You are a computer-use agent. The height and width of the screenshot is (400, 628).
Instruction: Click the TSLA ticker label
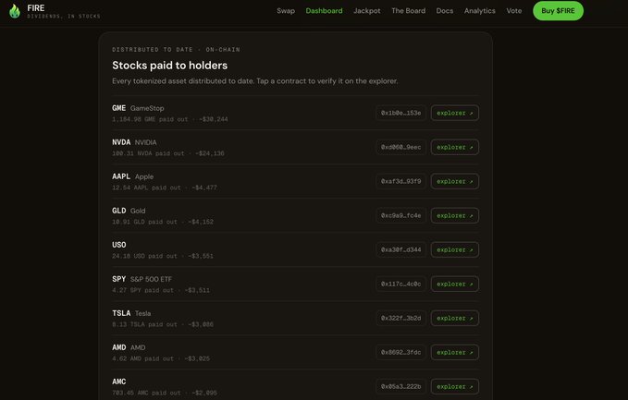tap(121, 313)
